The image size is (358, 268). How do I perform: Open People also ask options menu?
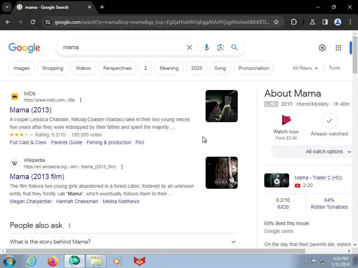point(70,225)
